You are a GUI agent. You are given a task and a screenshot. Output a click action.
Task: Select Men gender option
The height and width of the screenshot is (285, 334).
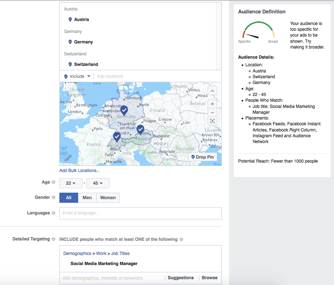click(x=87, y=198)
